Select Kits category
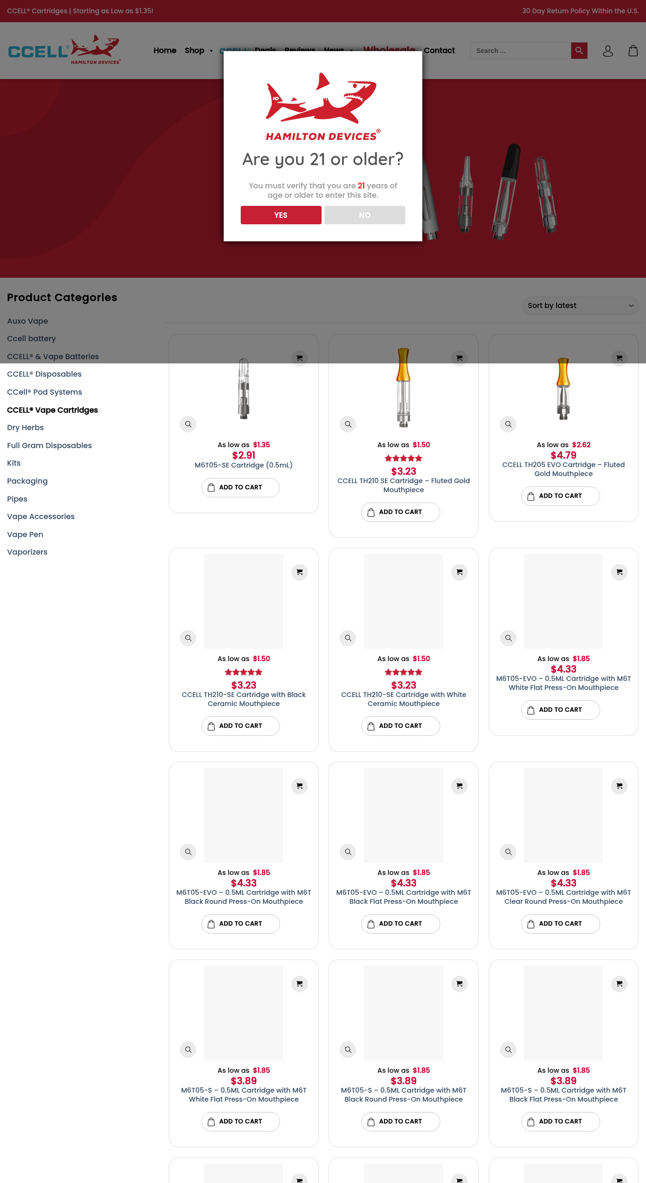The height and width of the screenshot is (1183, 646). [x=14, y=463]
